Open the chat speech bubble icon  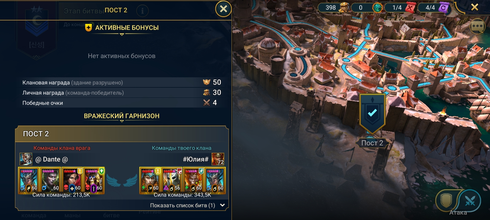tap(478, 26)
